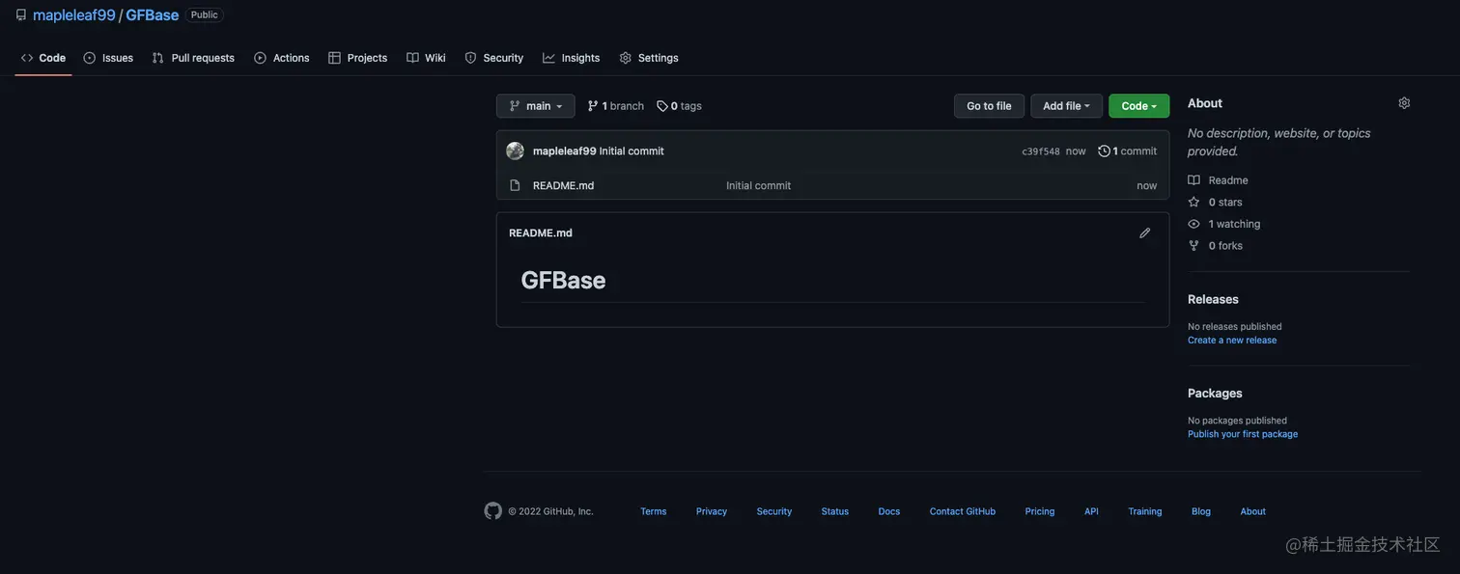Open the Pull requests tab
The image size is (1460, 574).
[193, 58]
